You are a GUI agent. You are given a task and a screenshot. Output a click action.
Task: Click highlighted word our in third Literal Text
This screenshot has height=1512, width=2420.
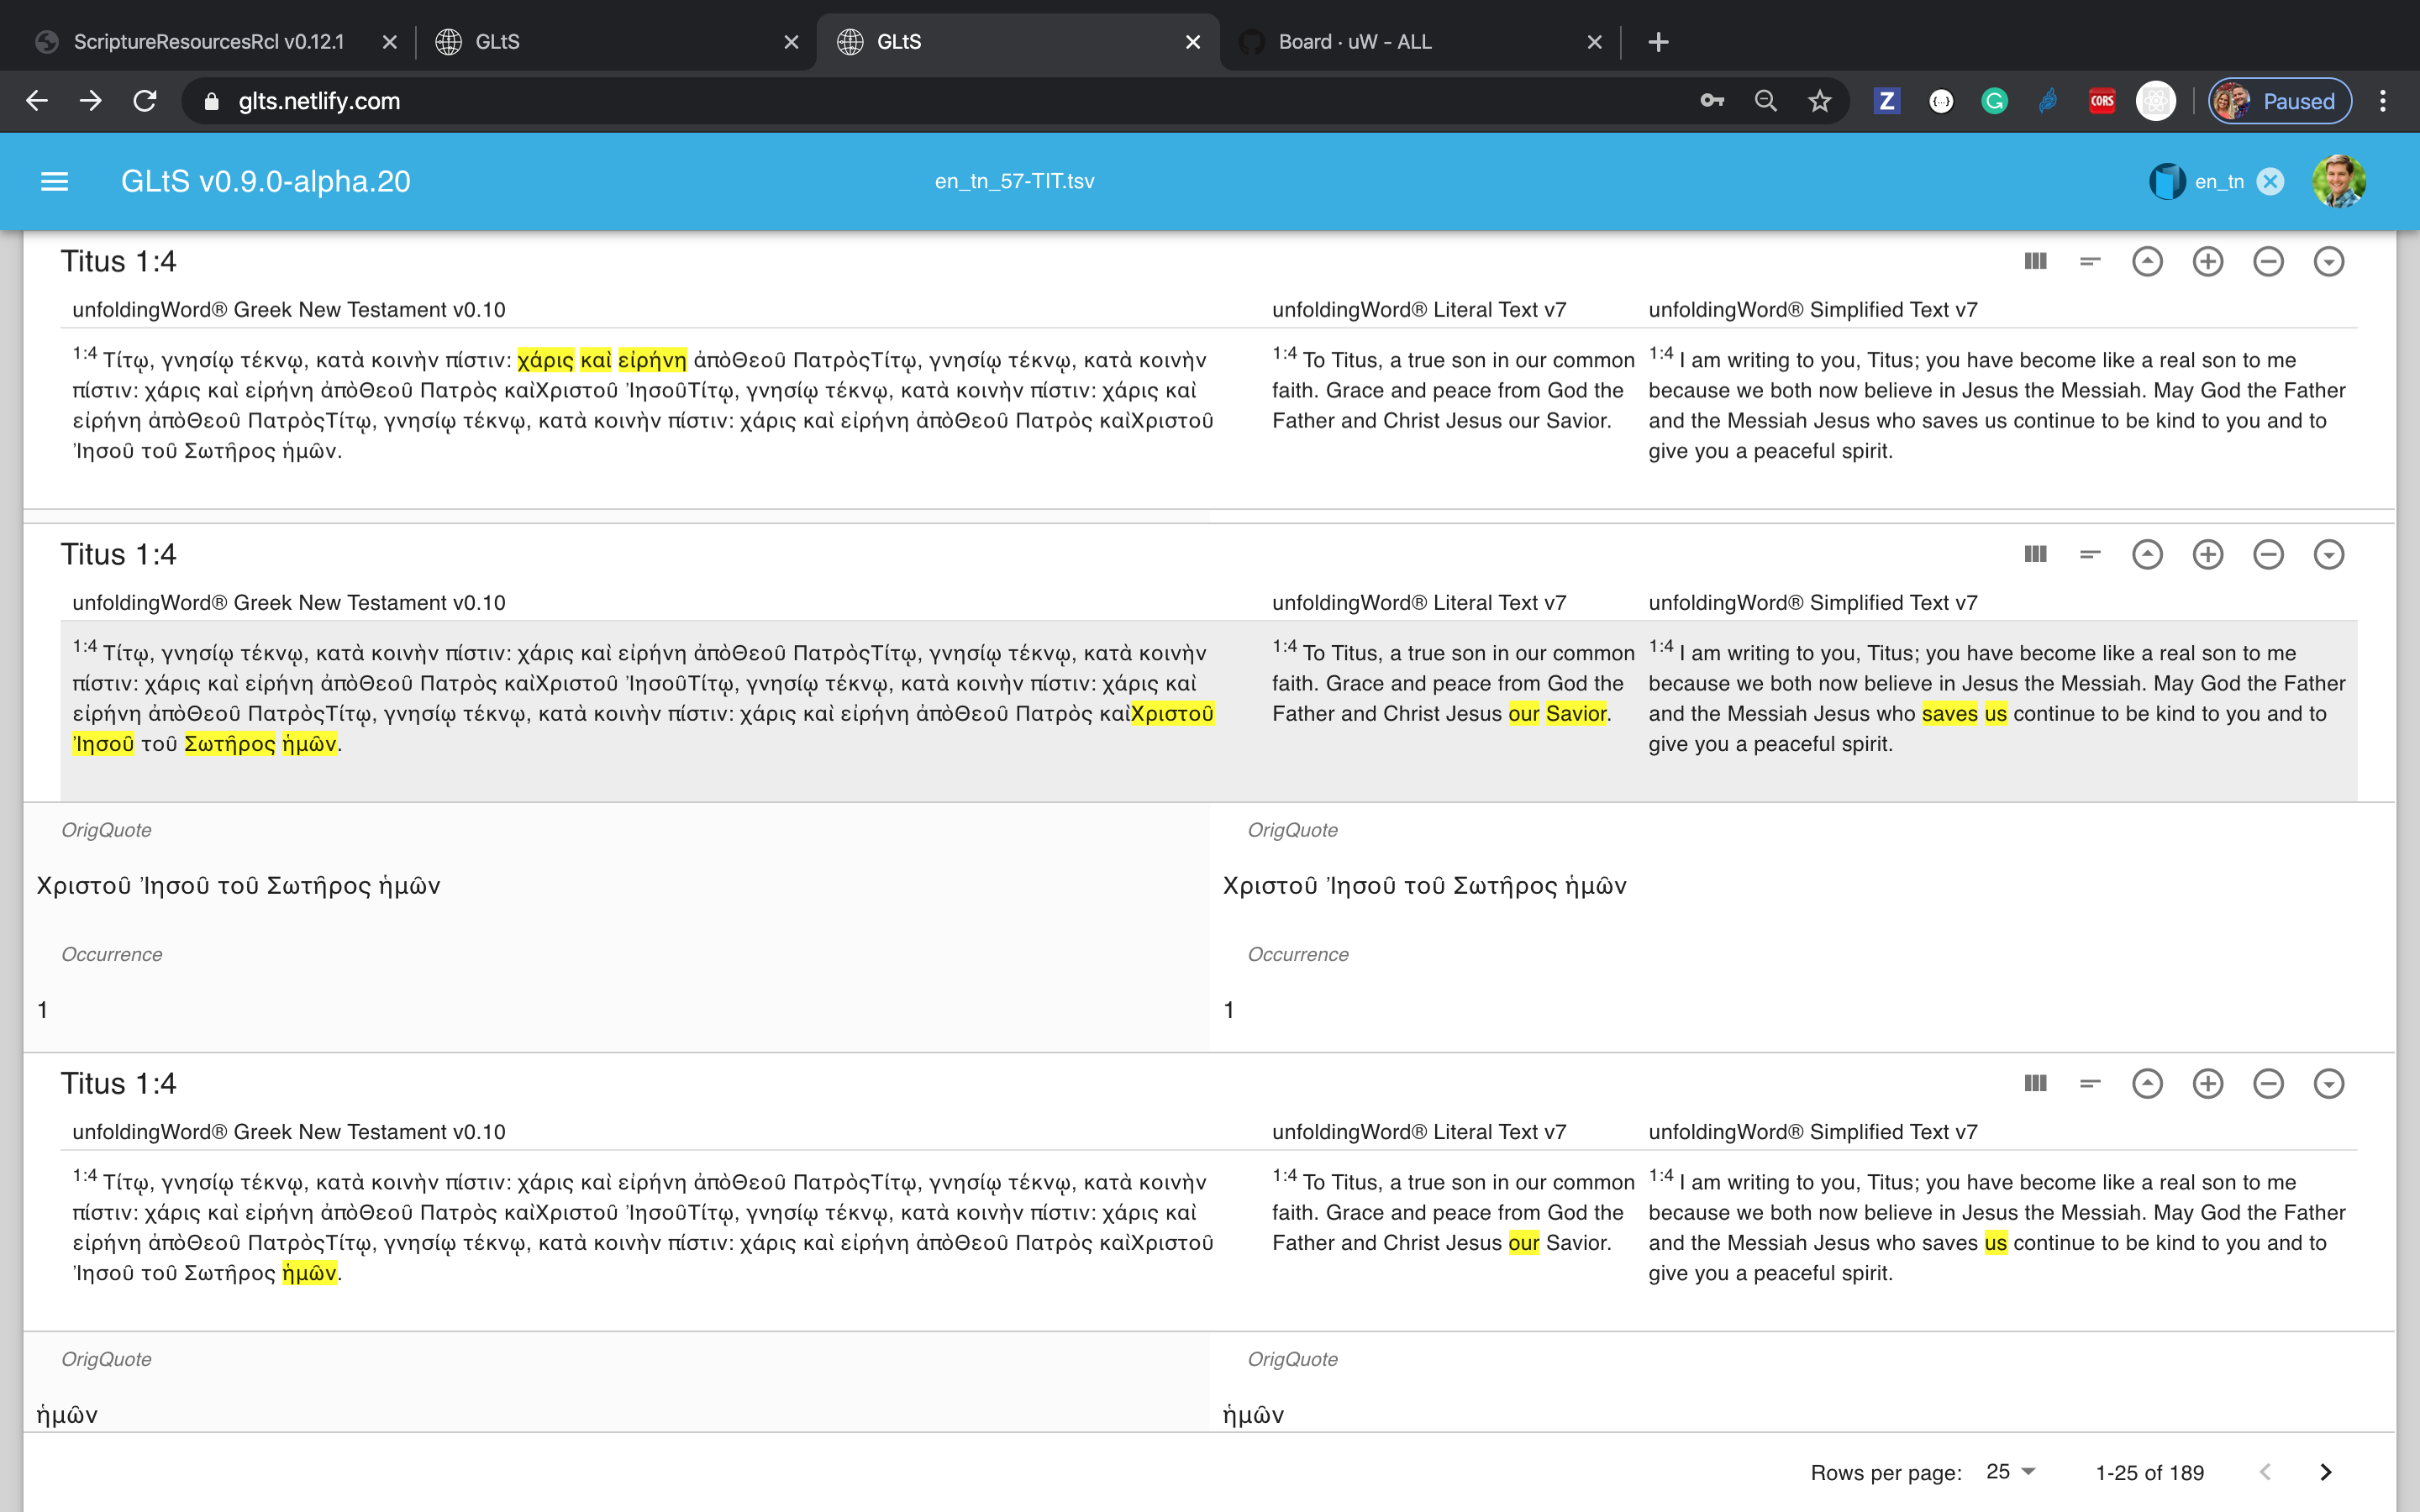(x=1524, y=1242)
